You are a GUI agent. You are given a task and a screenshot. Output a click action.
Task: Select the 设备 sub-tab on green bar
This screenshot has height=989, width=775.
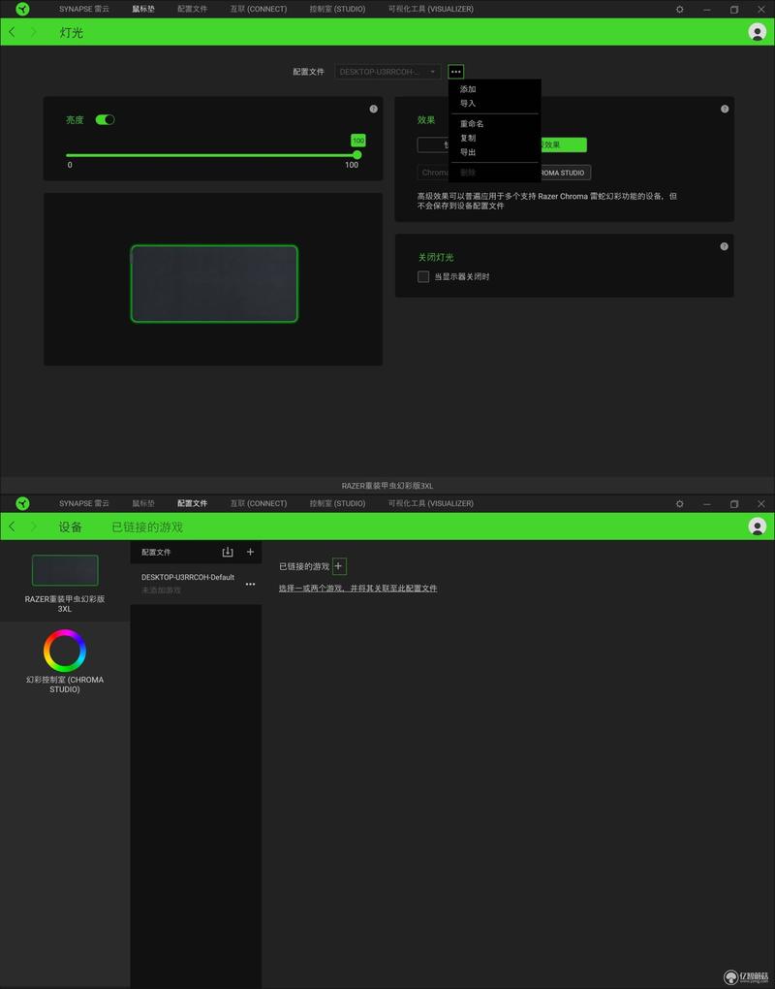pos(71,526)
